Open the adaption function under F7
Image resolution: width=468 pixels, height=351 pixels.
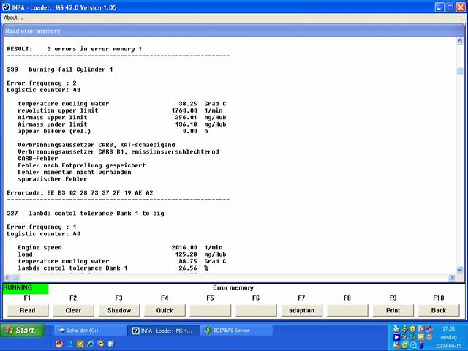coord(301,310)
